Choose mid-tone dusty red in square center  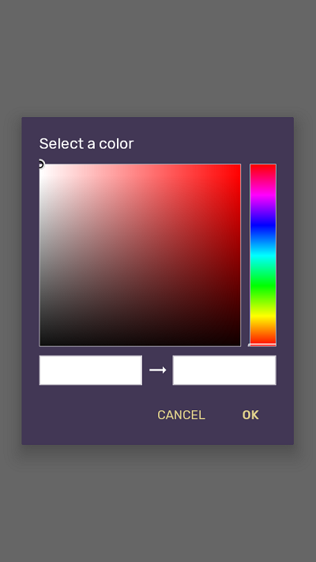[x=140, y=255]
